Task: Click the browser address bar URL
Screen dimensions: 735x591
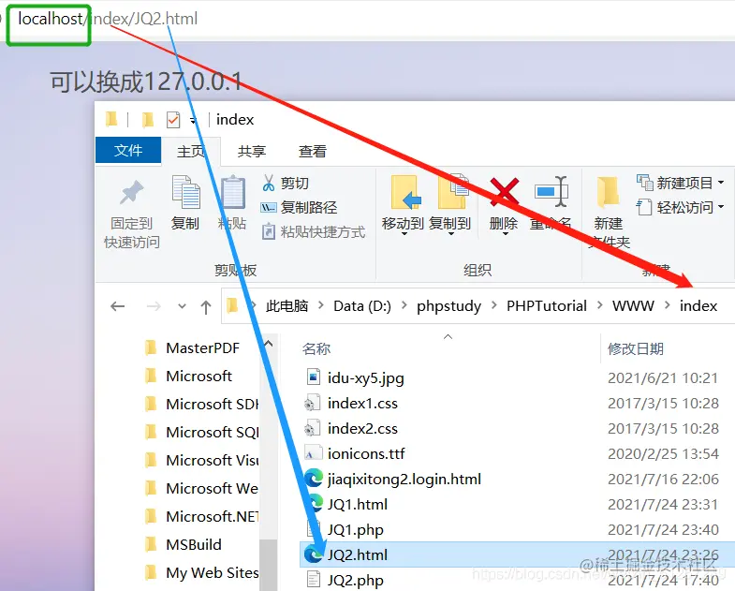Action: coord(108,19)
